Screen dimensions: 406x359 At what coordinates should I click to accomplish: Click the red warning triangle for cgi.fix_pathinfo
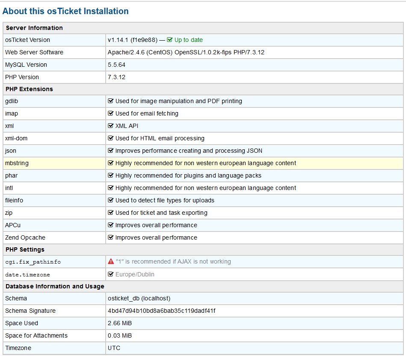click(111, 261)
